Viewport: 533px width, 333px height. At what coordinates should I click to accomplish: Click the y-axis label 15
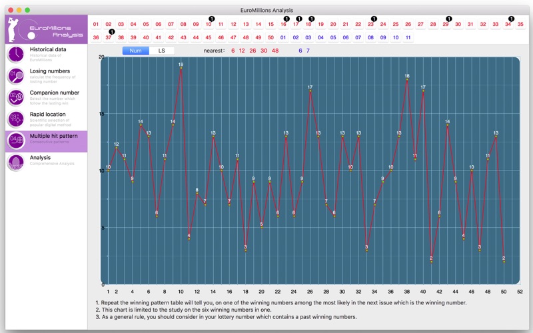pos(102,114)
